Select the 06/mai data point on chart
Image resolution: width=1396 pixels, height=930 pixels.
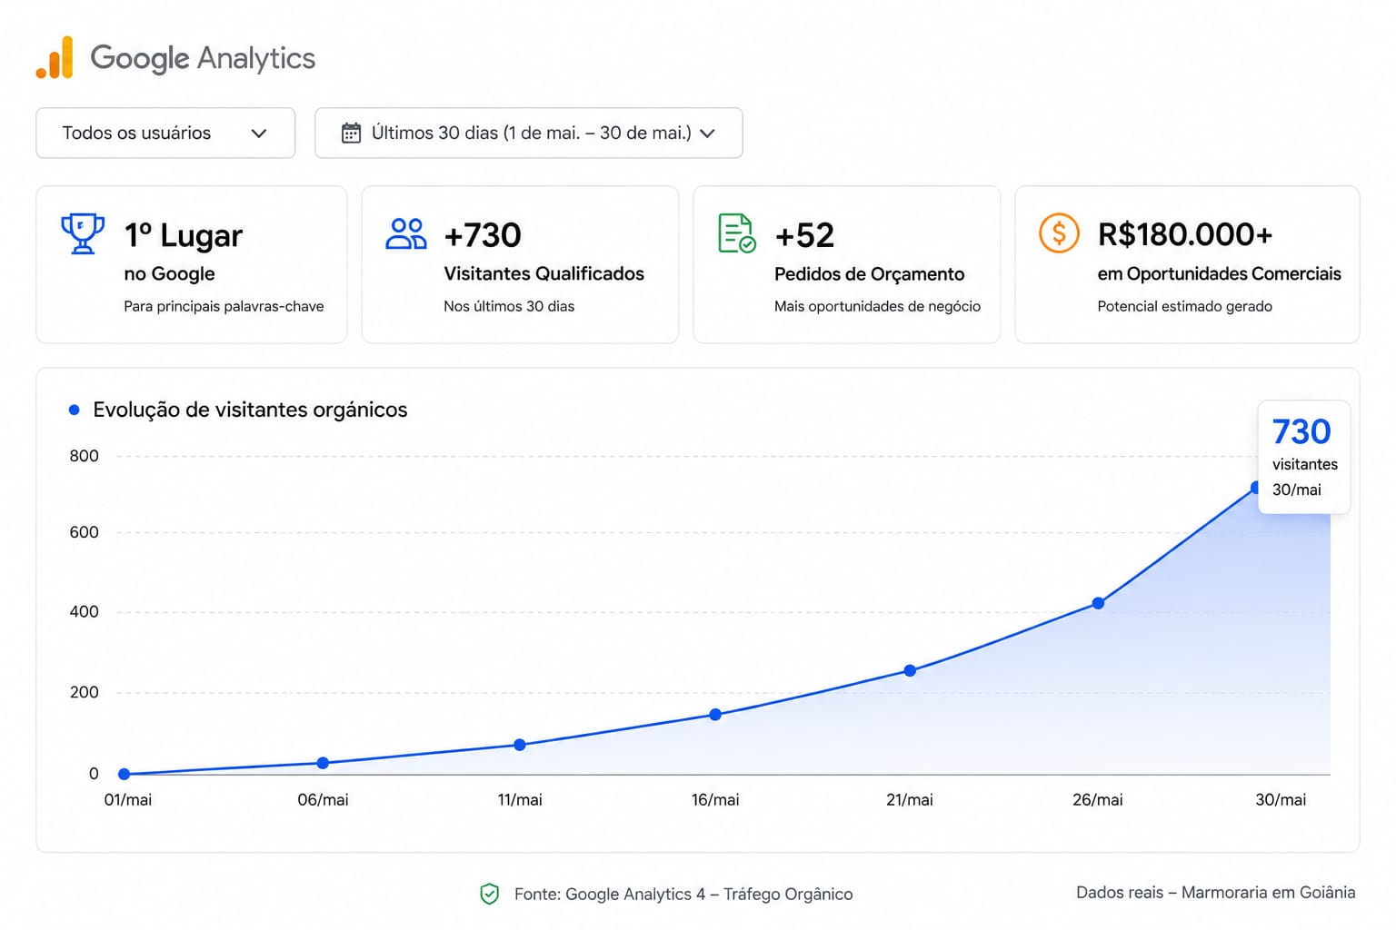coord(323,763)
